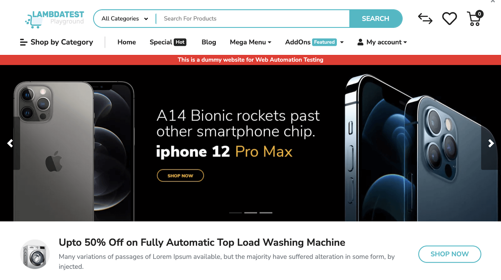501x280 pixels.
Task: Open the Blog menu item
Action: click(x=209, y=42)
